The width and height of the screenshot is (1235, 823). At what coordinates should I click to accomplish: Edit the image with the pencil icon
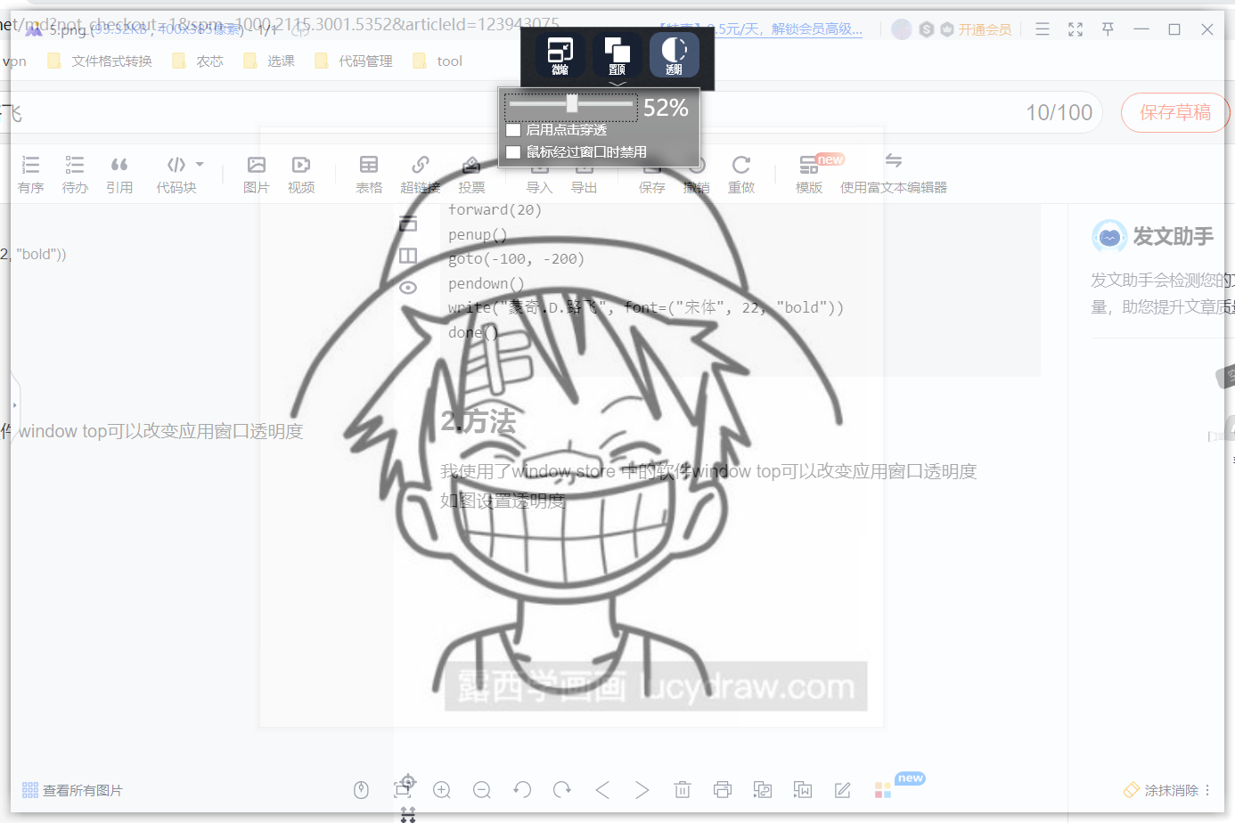(843, 790)
